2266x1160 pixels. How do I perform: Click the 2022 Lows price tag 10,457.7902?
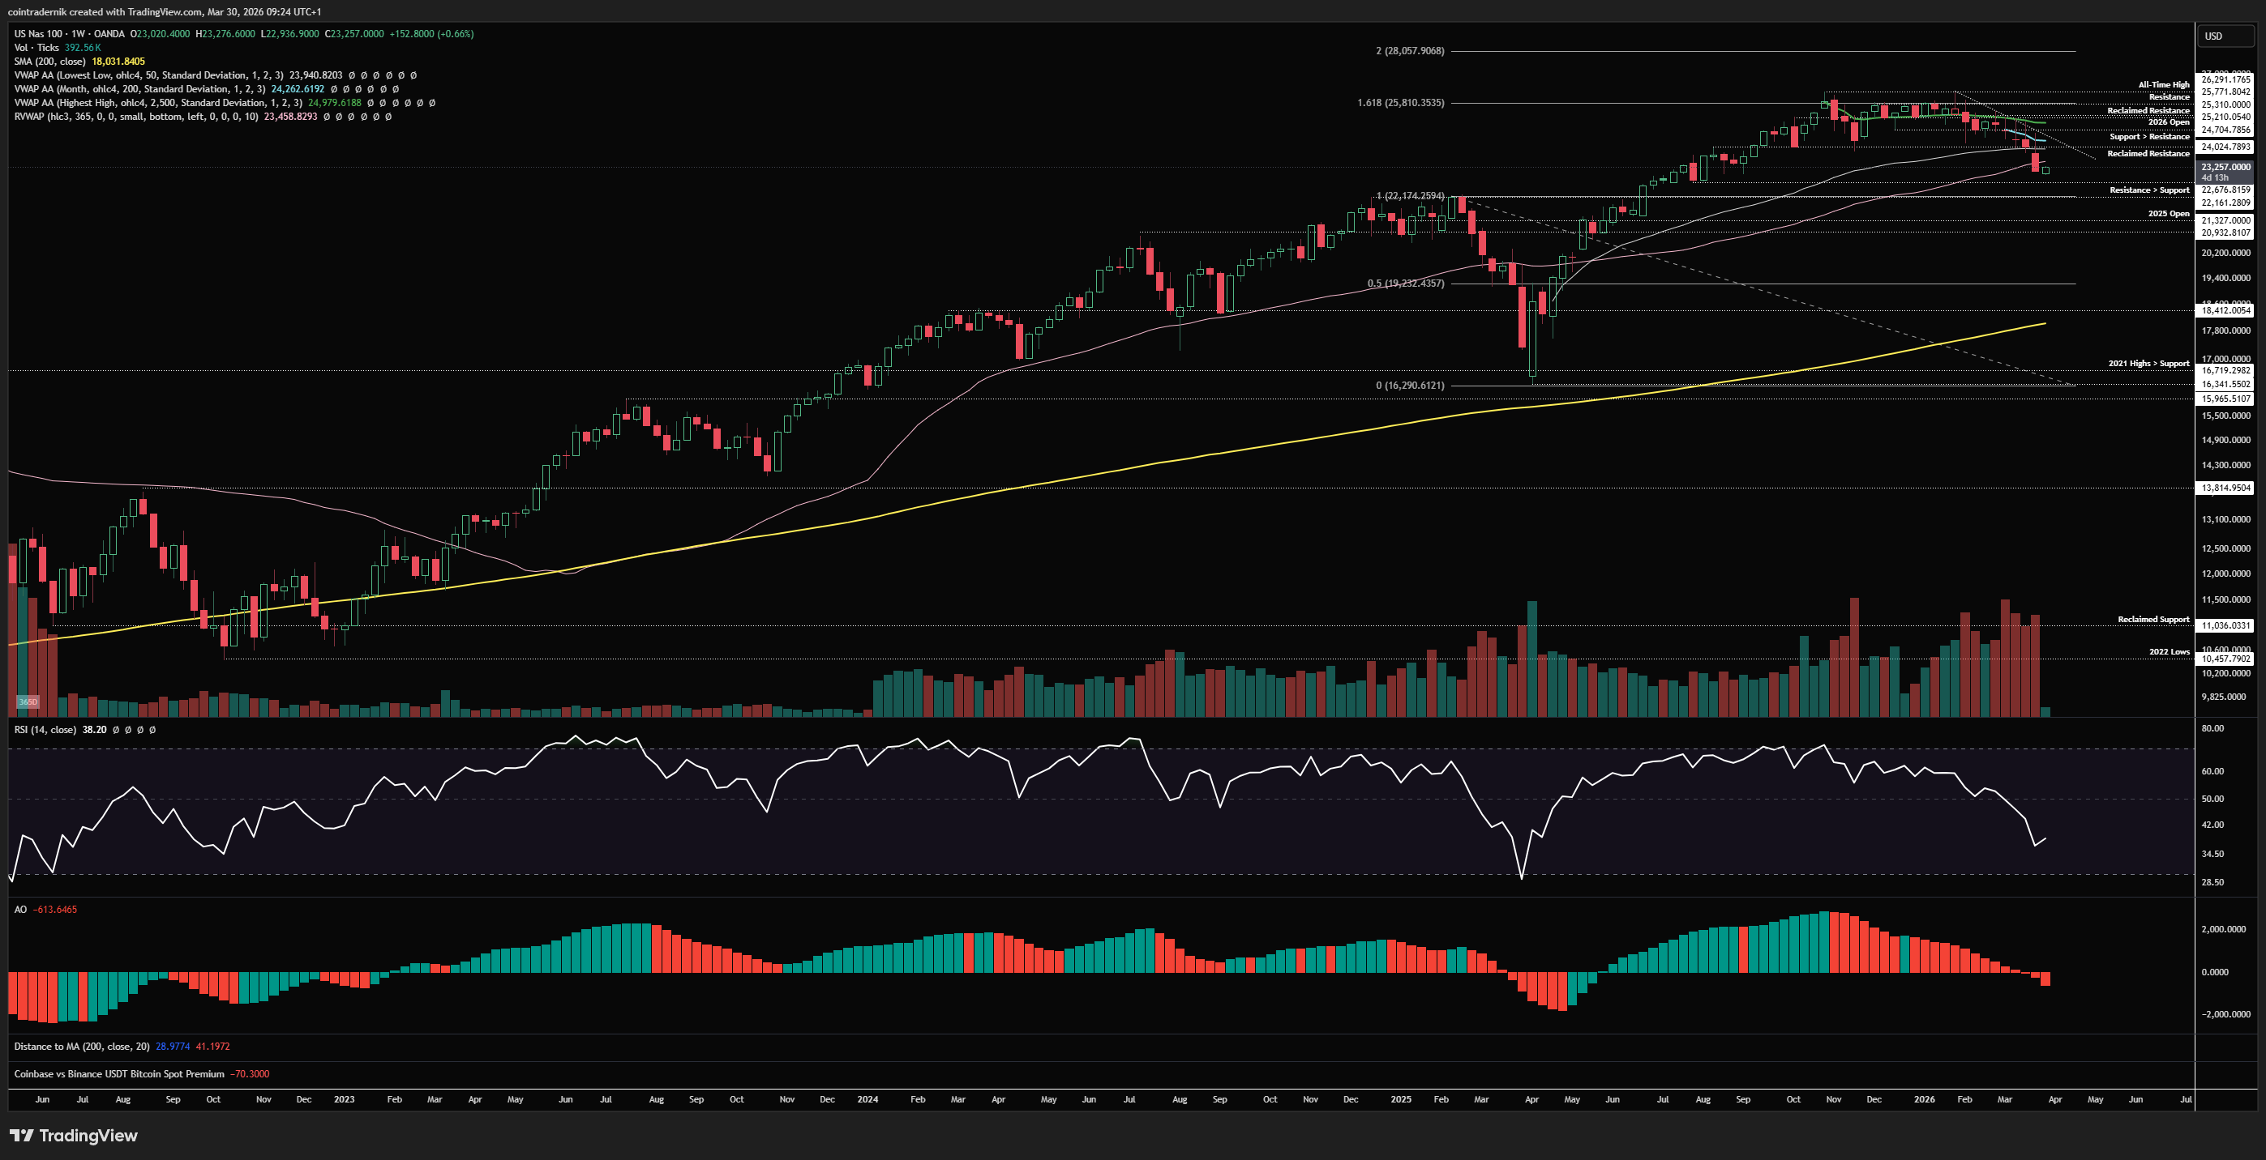pyautogui.click(x=2225, y=659)
